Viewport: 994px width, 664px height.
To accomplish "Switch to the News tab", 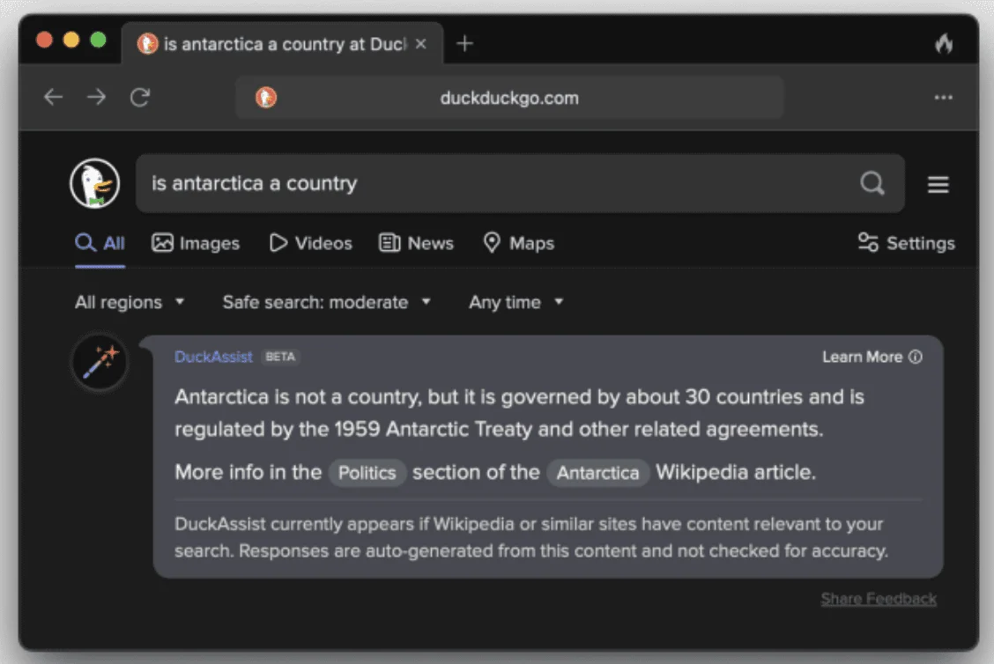I will pyautogui.click(x=417, y=243).
